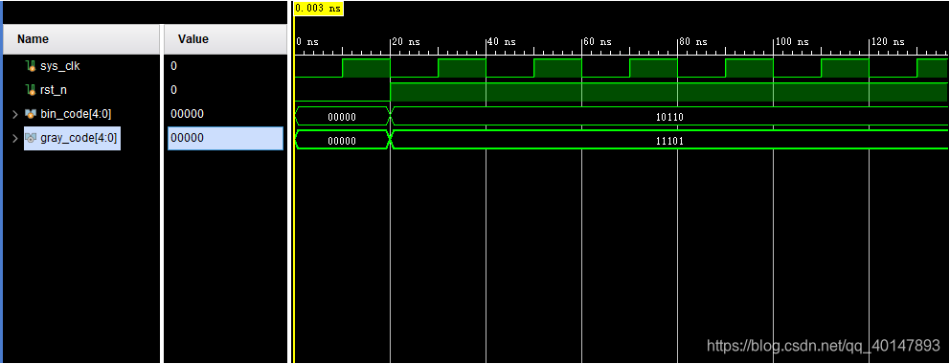Click the bin_code waveform value 10110
This screenshot has height=364, width=950.
coord(669,118)
